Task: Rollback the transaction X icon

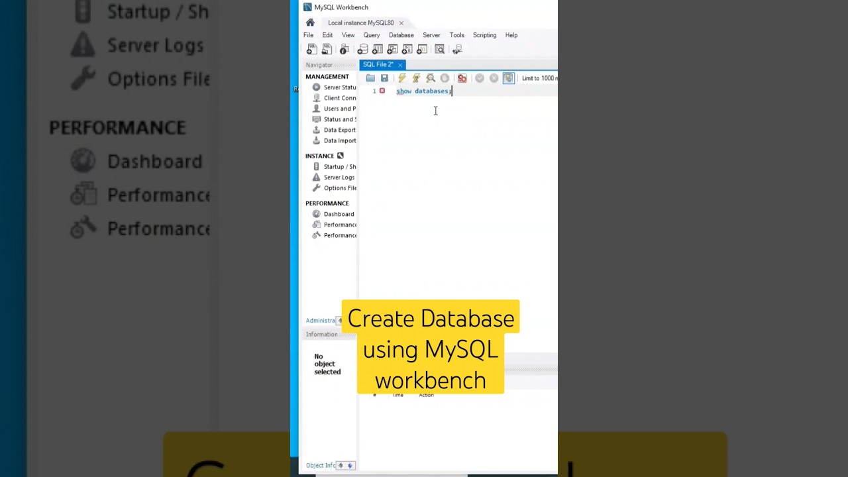Action: 494,78
